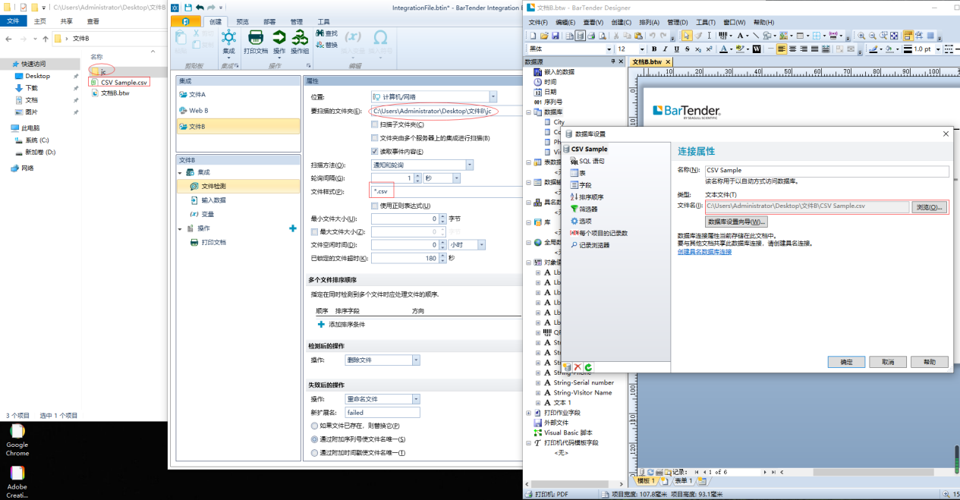Open the 筛选器 filter item
Image resolution: width=960 pixels, height=500 pixels.
587,209
